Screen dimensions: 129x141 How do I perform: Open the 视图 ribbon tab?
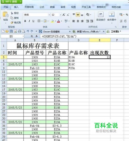click(73, 7)
